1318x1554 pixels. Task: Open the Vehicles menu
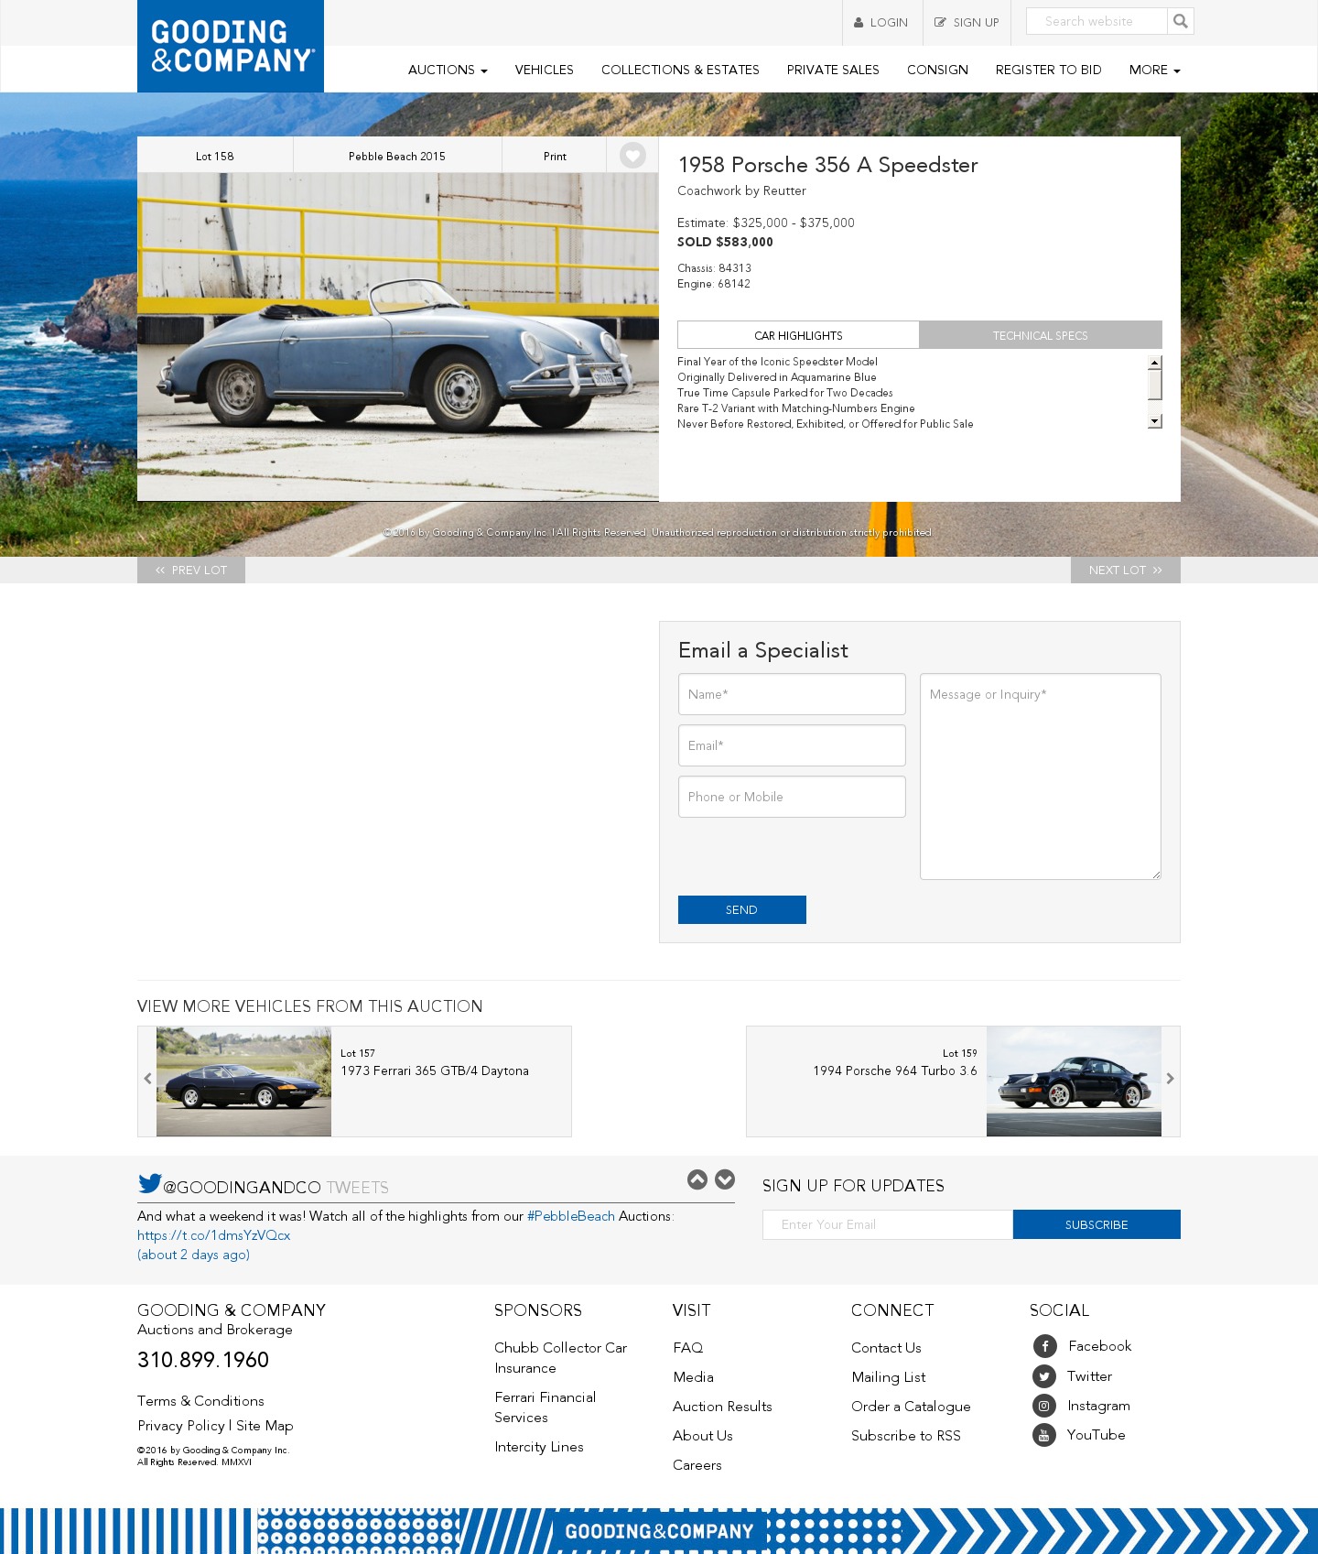[x=544, y=70]
